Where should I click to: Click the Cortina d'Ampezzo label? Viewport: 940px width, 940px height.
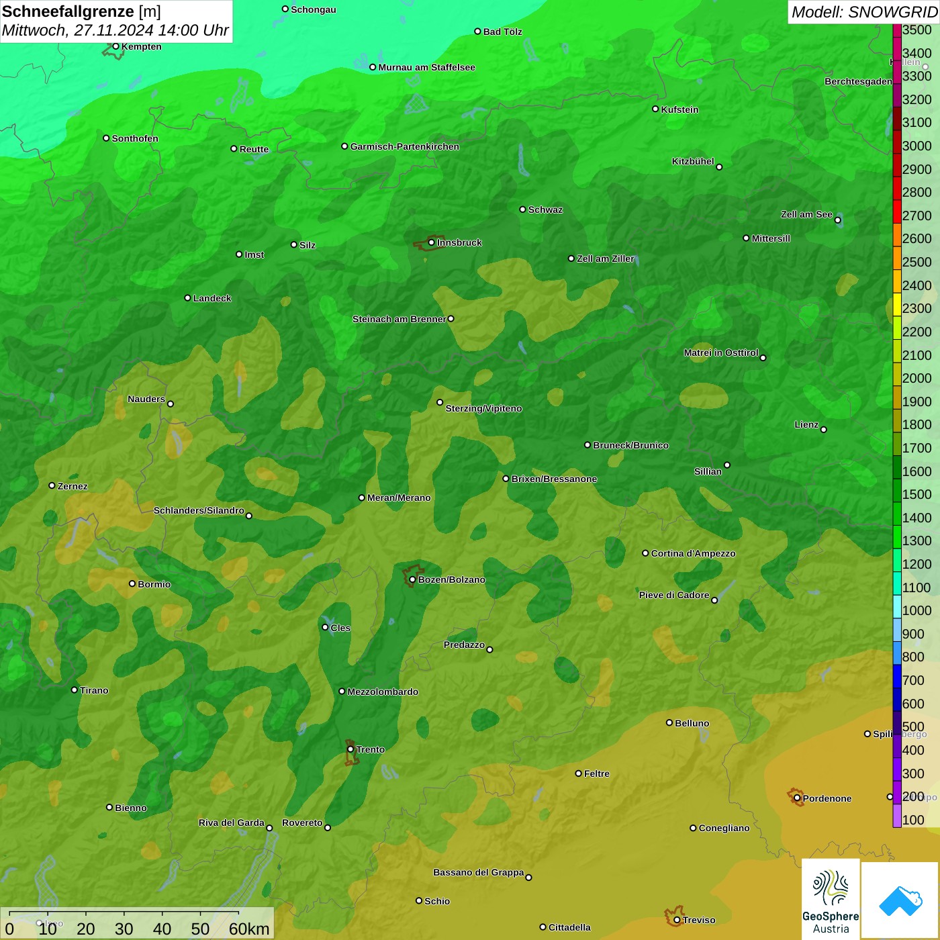[693, 553]
